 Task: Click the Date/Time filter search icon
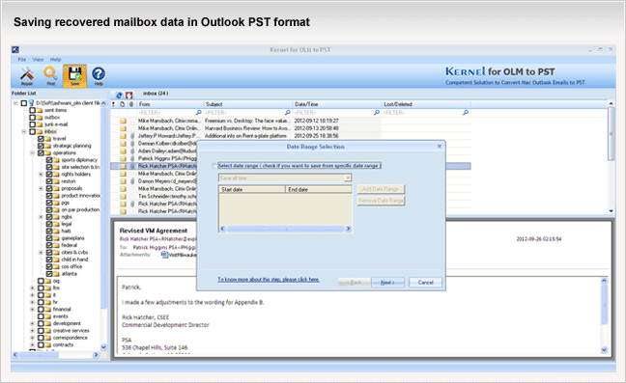[x=377, y=113]
